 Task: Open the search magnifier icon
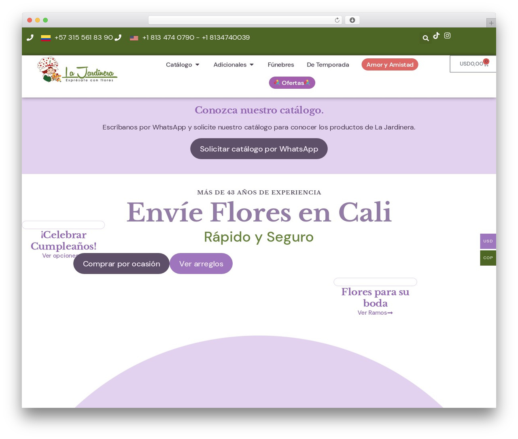pyautogui.click(x=425, y=38)
